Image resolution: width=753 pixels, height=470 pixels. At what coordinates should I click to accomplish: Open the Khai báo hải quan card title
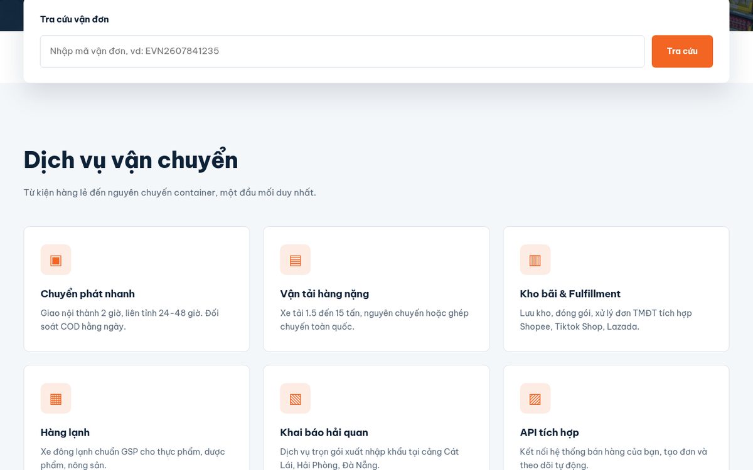[x=324, y=432]
